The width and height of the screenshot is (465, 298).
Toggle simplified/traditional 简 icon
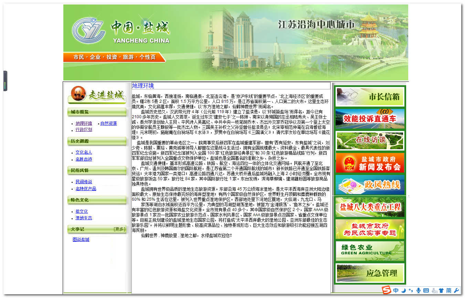tap(449, 290)
